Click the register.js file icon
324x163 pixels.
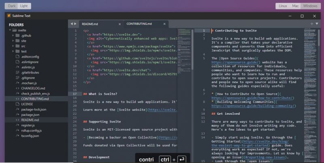pyautogui.click(x=17, y=125)
